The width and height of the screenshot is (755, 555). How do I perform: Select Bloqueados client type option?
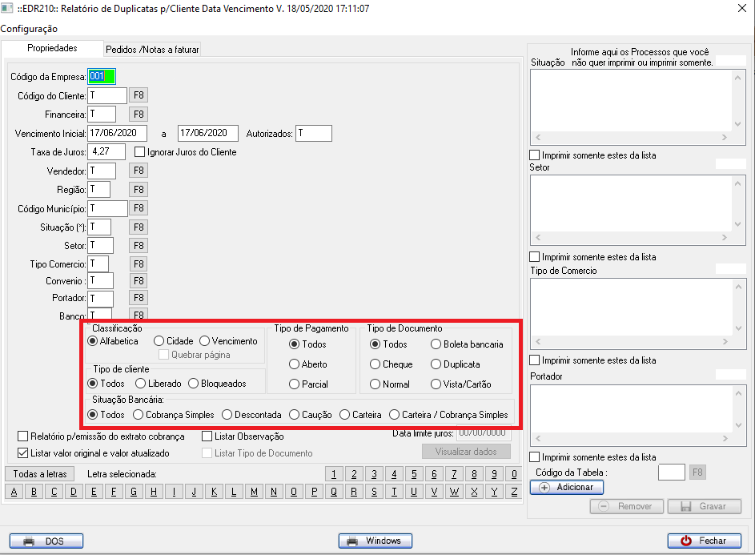[194, 384]
